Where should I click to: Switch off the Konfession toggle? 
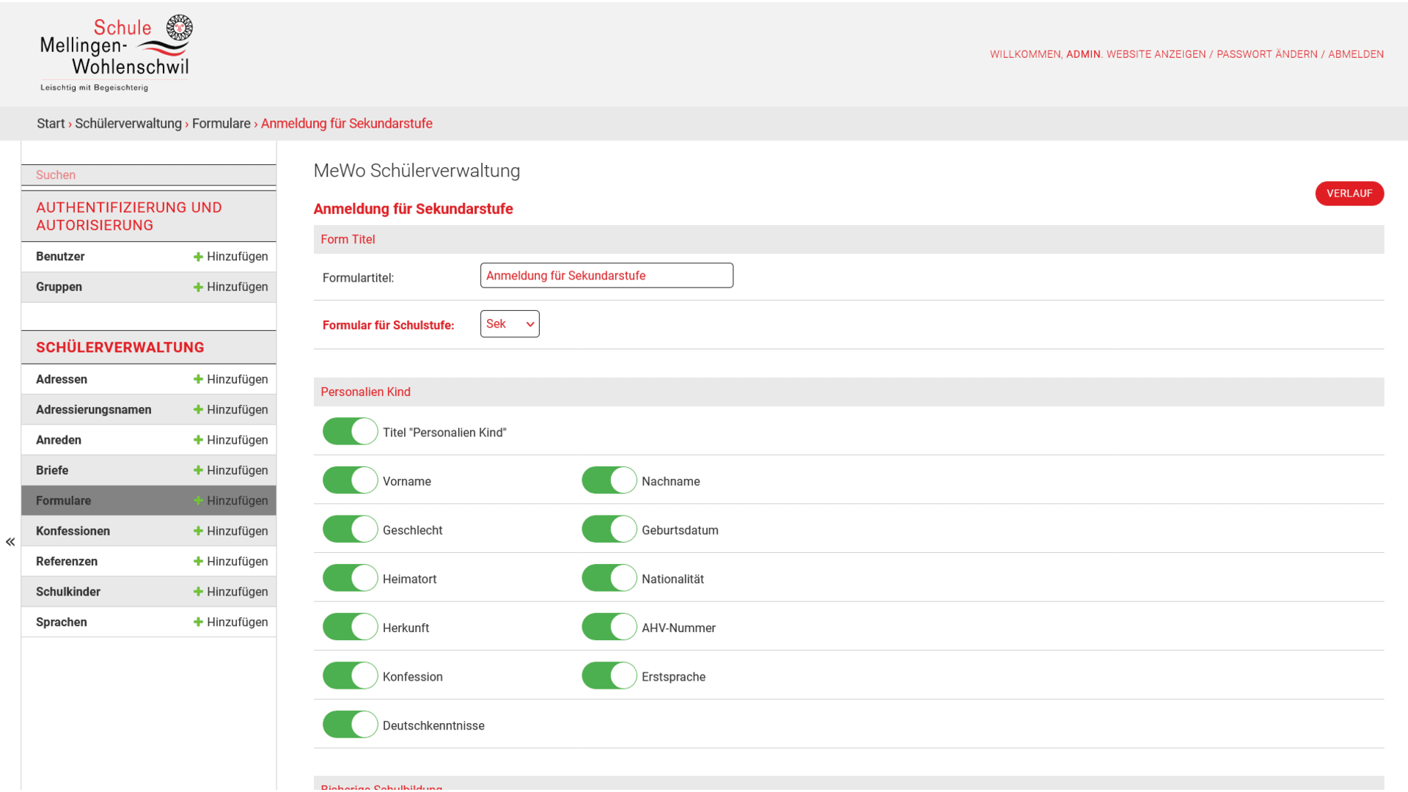(x=350, y=675)
